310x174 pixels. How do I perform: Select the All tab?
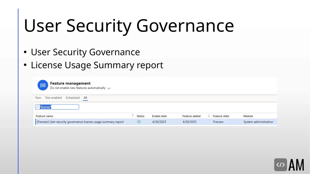(85, 98)
